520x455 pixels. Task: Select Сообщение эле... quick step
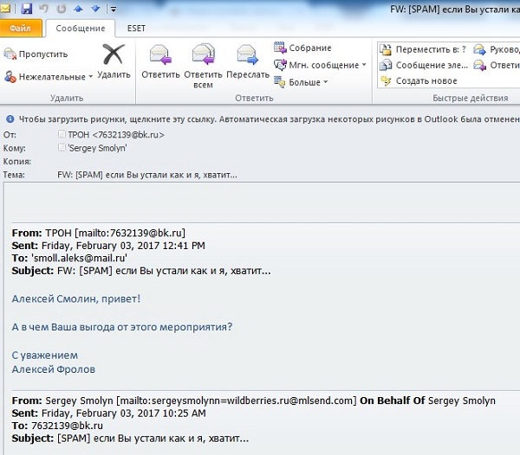424,65
